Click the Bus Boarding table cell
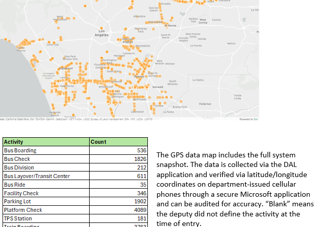Screen dimensions: 317x227 tap(20, 150)
